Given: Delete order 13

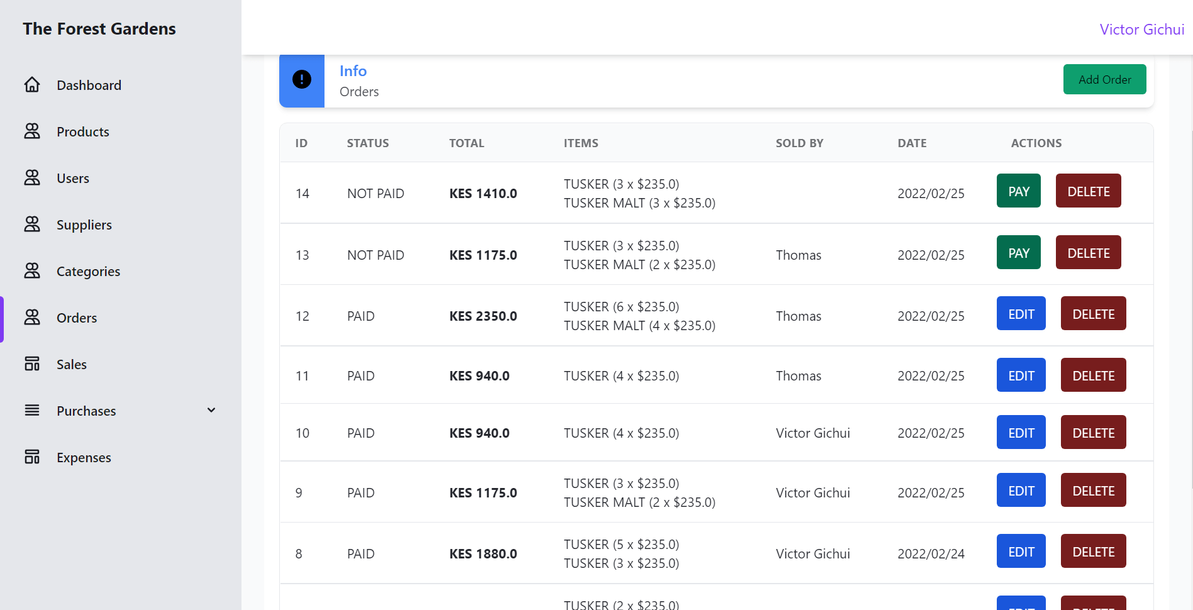Looking at the screenshot, I should [x=1088, y=253].
